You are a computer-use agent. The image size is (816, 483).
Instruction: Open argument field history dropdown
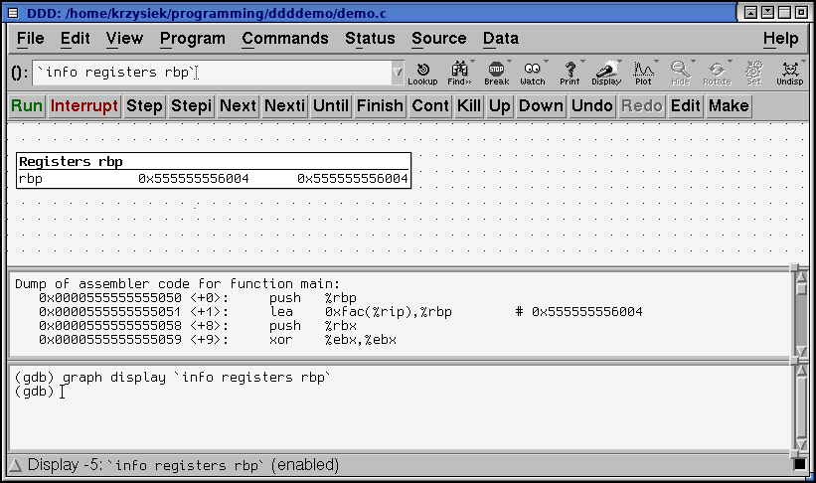(x=398, y=73)
